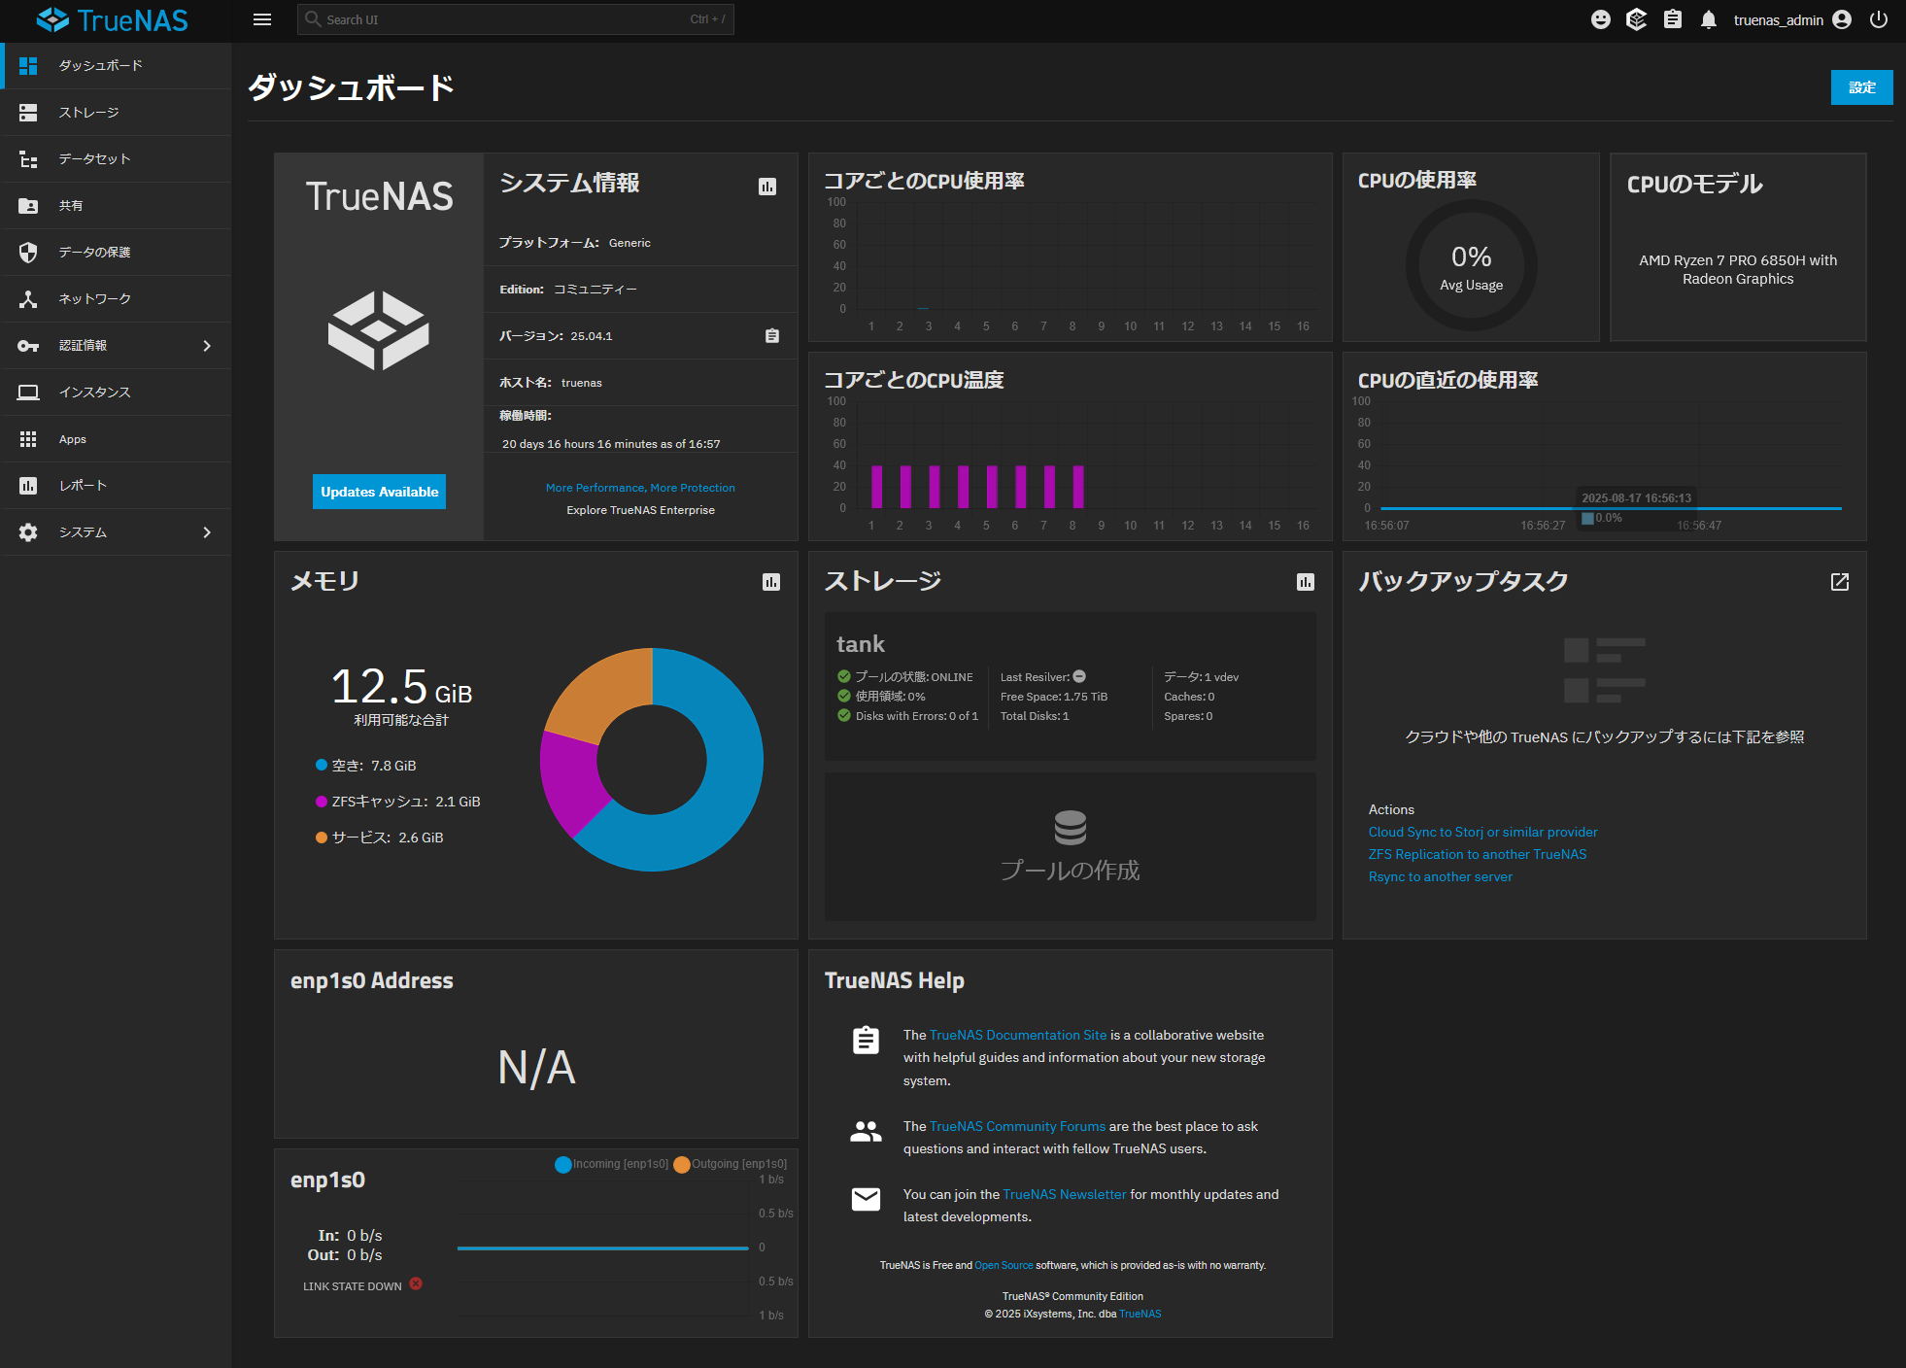Screen dimensions: 1906x1368
Task: Open the jobs clipboard icon in the top bar
Action: 1673,19
